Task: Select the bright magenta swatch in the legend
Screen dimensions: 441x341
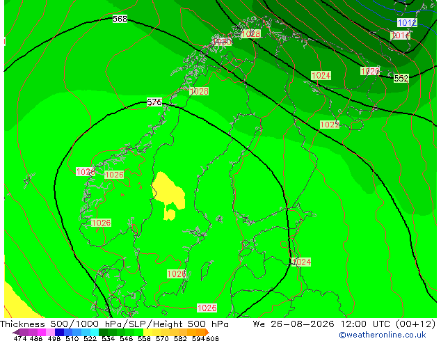Action: [x=42, y=332]
